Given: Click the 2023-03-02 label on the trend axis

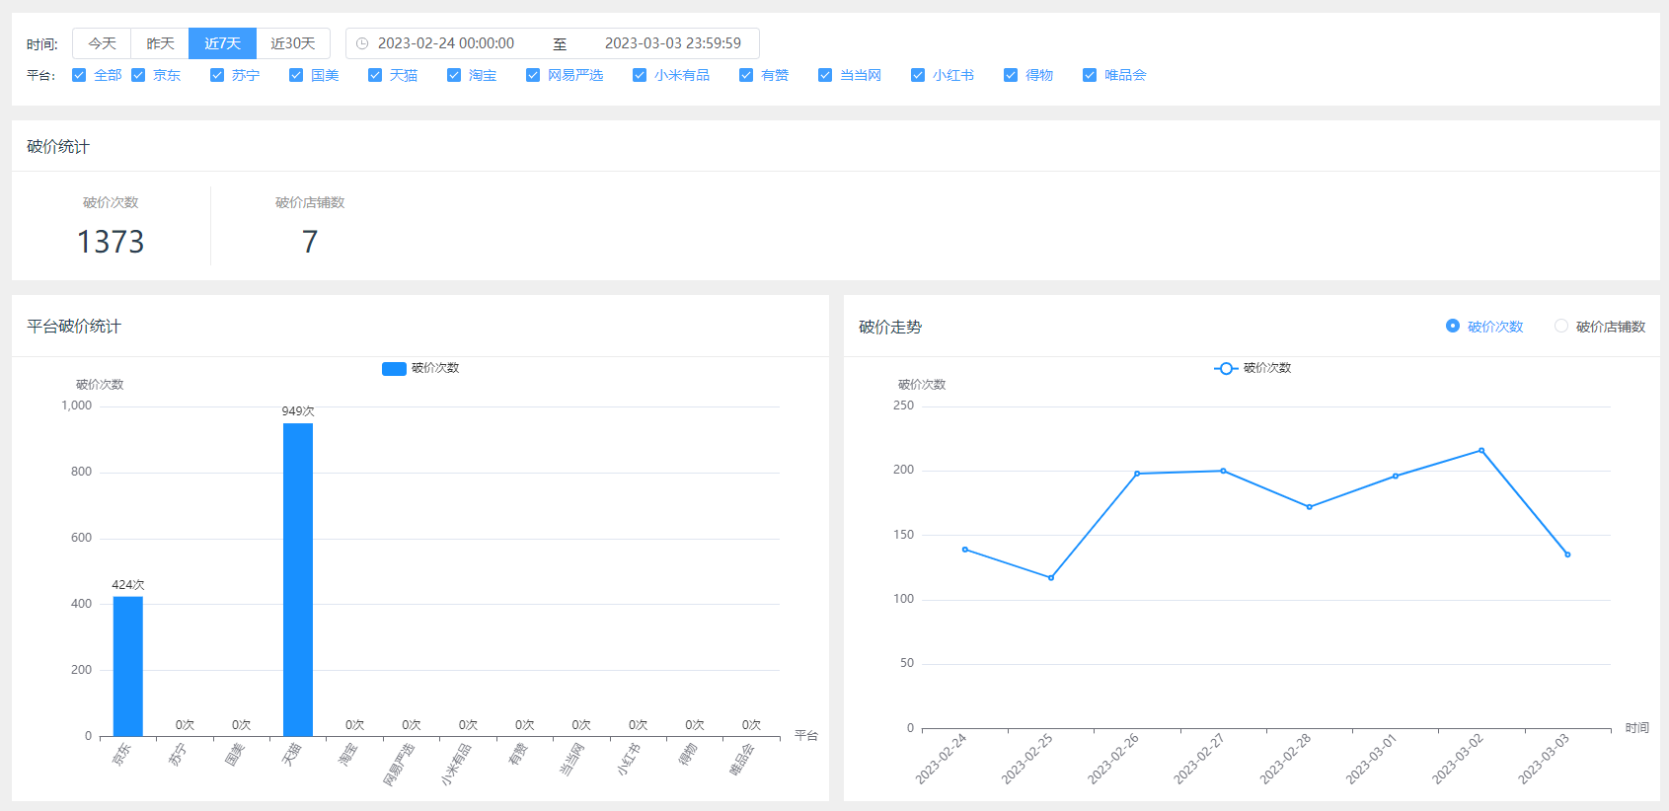Looking at the screenshot, I should (x=1458, y=759).
